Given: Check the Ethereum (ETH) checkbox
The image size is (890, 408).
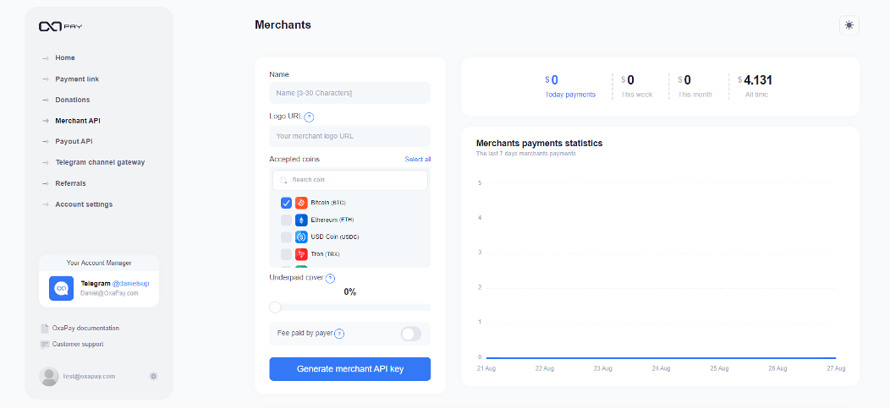Looking at the screenshot, I should [286, 220].
